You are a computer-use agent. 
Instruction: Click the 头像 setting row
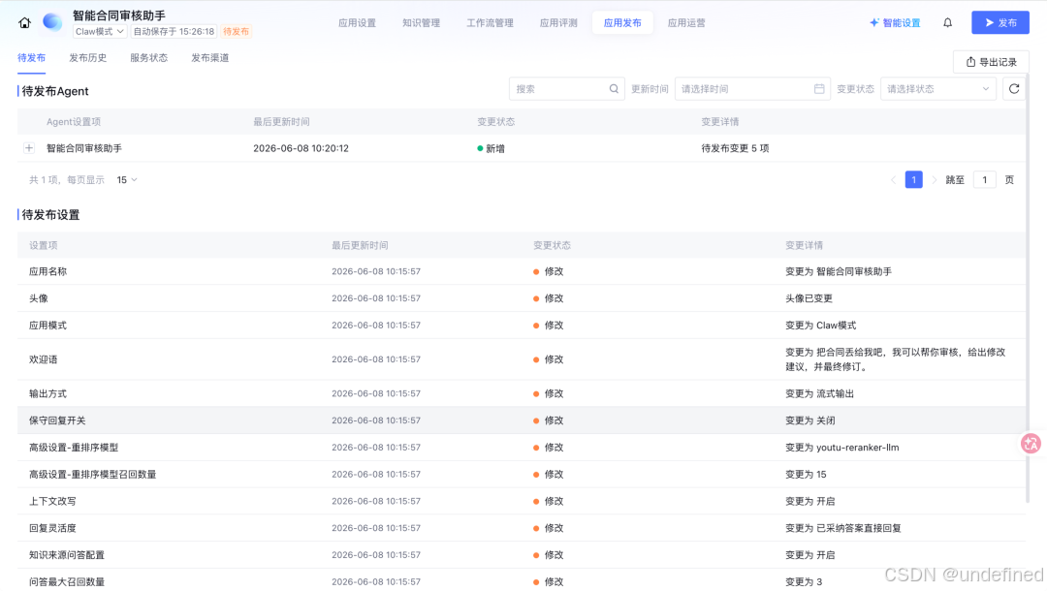coord(522,298)
